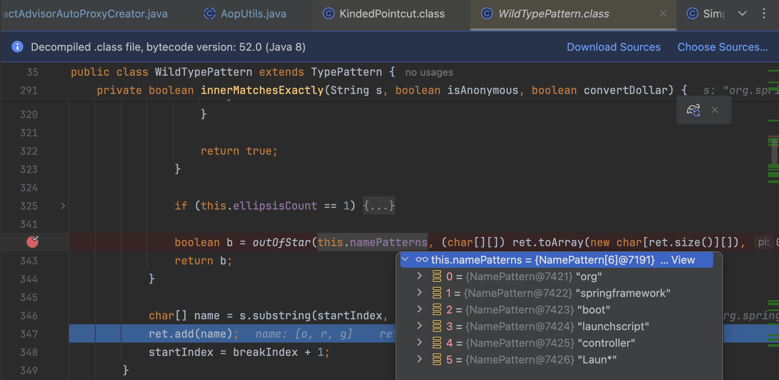The image size is (779, 380).
Task: Open the editor tabs more options menu
Action: 764,14
